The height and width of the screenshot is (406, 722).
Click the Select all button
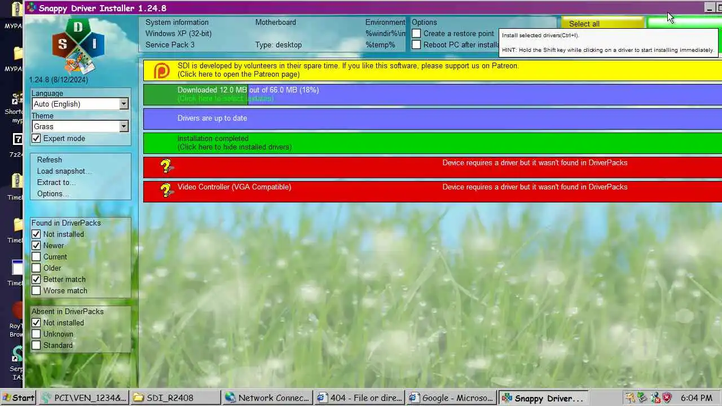(602, 23)
